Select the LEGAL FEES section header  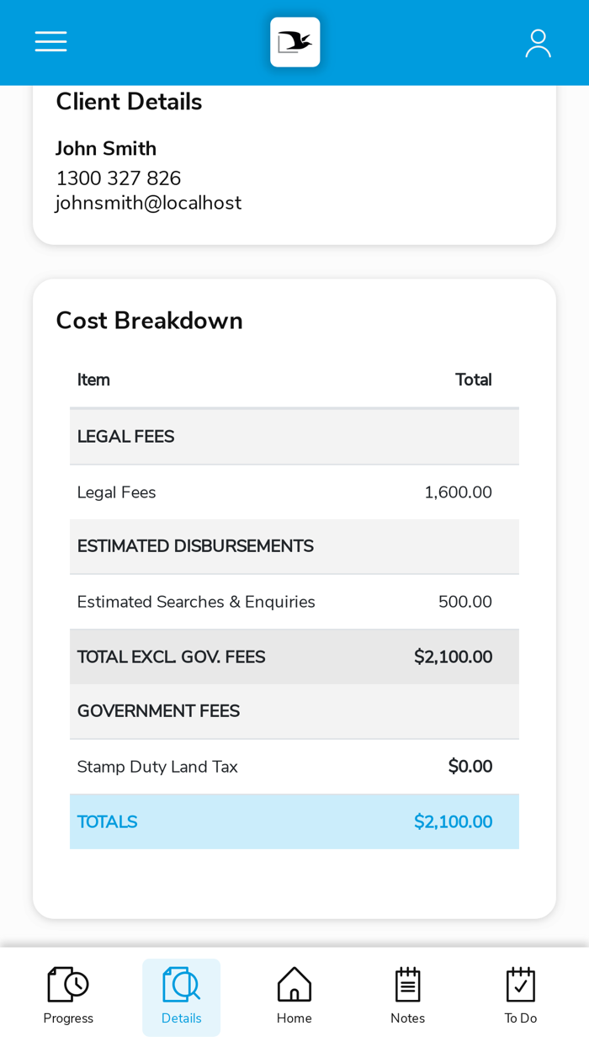point(294,436)
